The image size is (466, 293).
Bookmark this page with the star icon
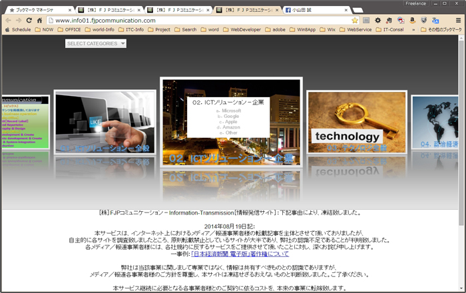point(355,21)
